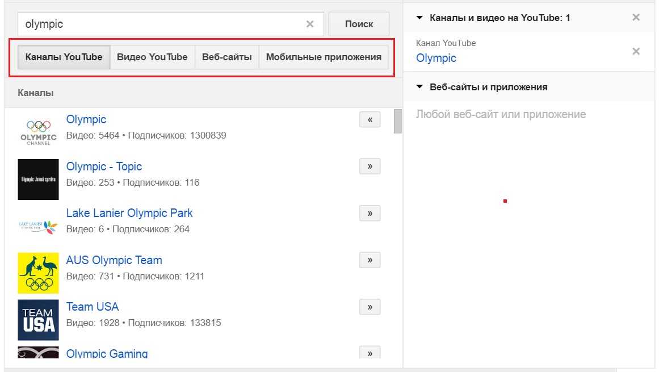Viewport: 659px width, 372px height.
Task: Open the Lake Lanier Olympic Park link
Action: [129, 213]
